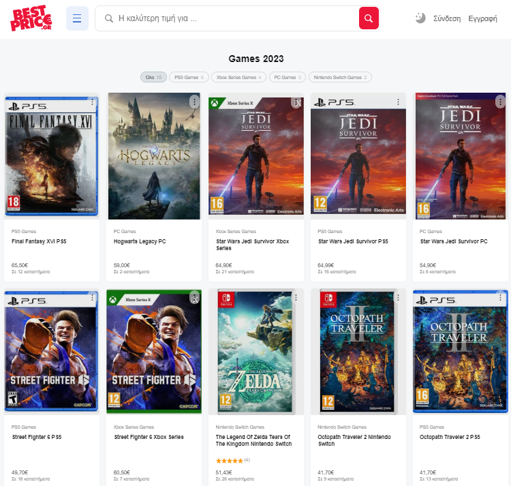Open options menu on Final Fantasy XVI card
The height and width of the screenshot is (486, 511).
92,102
